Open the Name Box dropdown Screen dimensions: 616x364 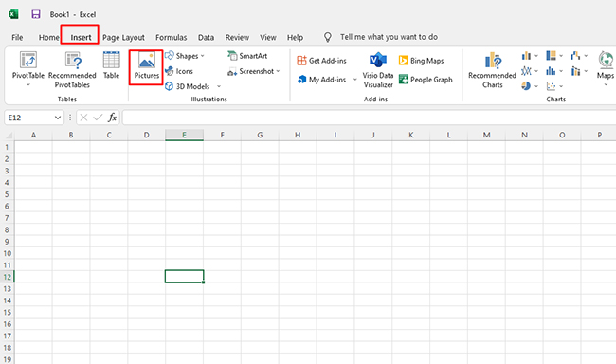58,118
